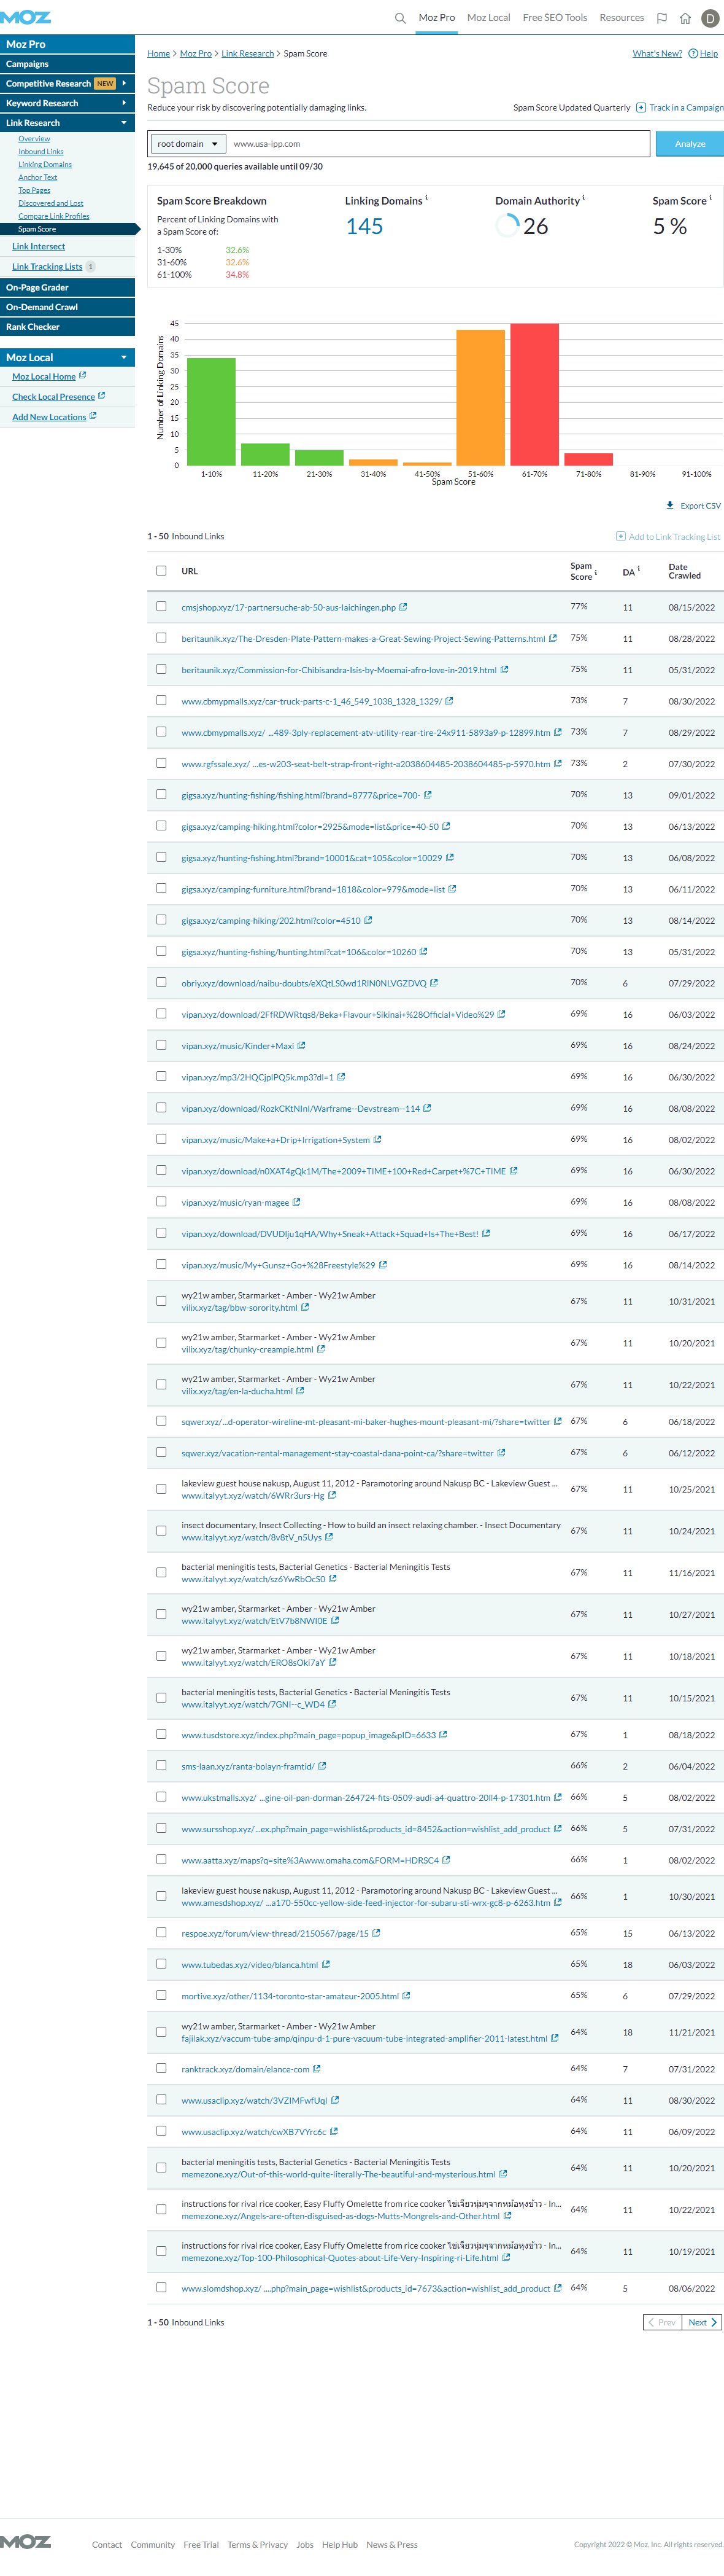Check the box for sms-laan.xyz row
The height and width of the screenshot is (2576, 724).
coord(161,1765)
